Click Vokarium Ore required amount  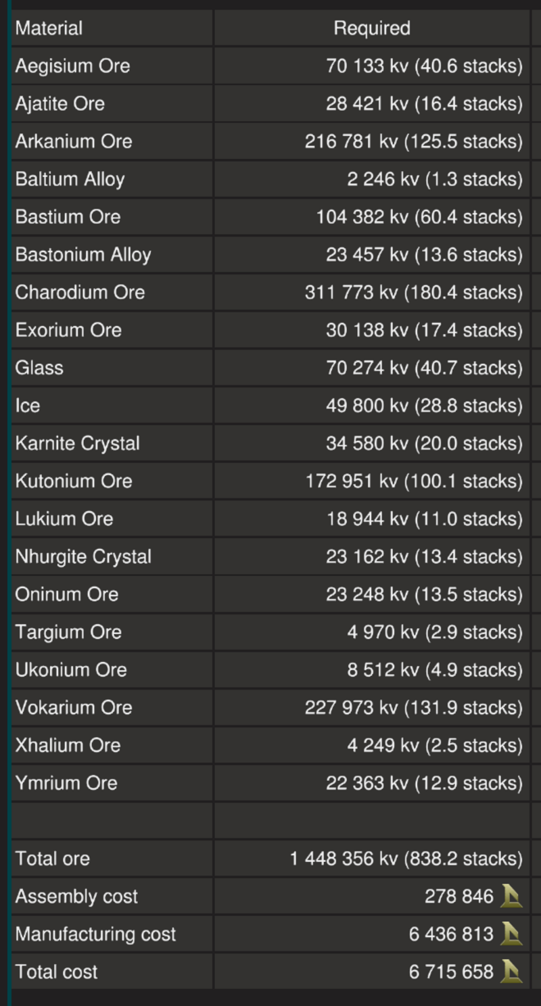(x=413, y=708)
